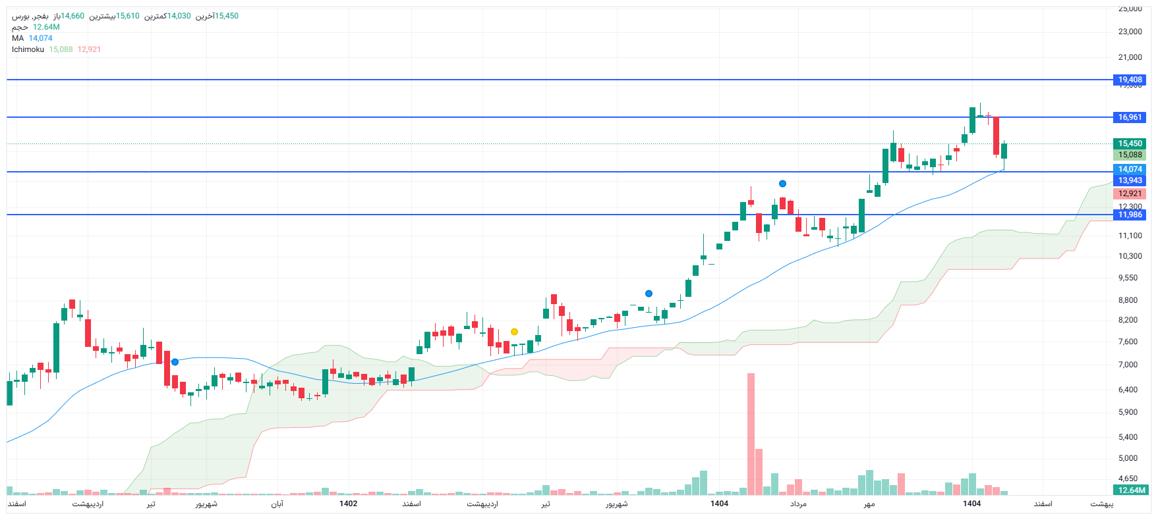Screen dimensions: 1158x520
Task: Click the yellow event marker on the chart
Action: coord(514,332)
